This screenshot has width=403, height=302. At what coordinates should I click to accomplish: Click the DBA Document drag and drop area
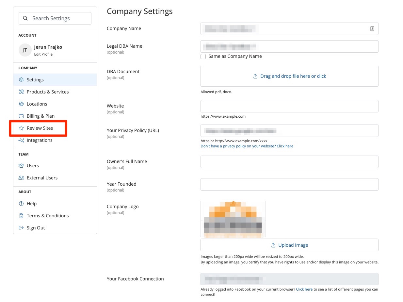click(x=289, y=76)
